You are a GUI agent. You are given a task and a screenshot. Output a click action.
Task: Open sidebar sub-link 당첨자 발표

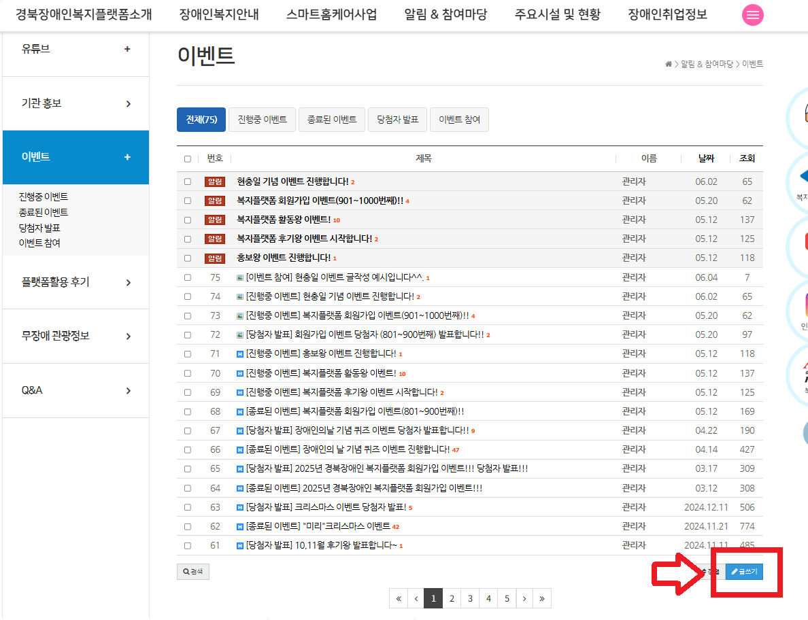(x=39, y=228)
